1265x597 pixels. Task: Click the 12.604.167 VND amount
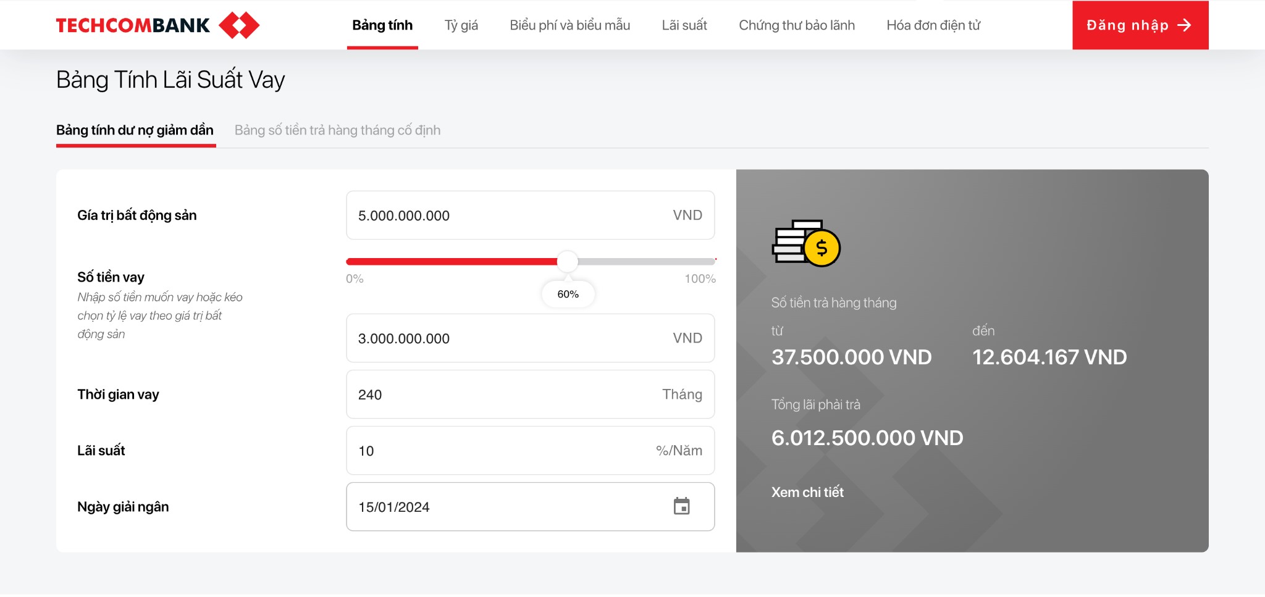tap(1049, 357)
